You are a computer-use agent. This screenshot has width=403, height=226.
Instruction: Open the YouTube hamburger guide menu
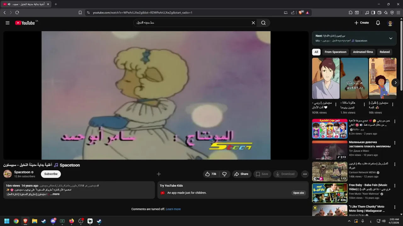coord(8,23)
